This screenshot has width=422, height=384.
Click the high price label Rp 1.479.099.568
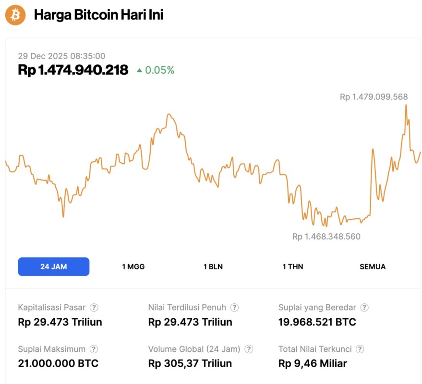[x=373, y=97]
